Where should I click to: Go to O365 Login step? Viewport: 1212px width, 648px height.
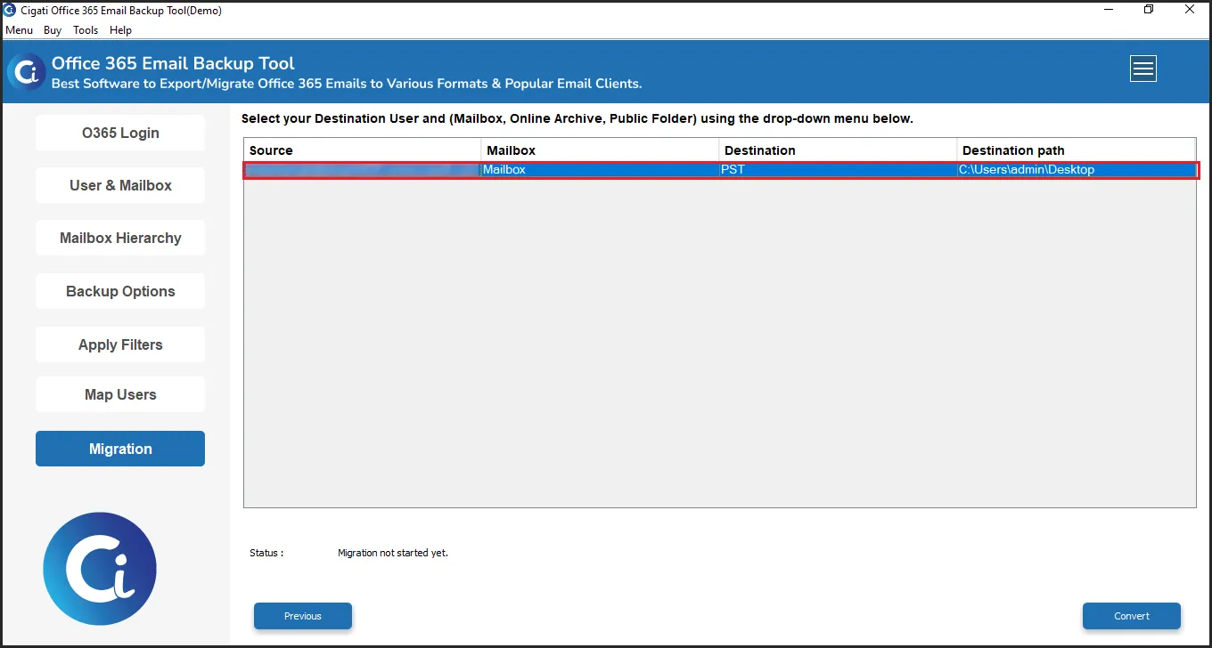click(x=120, y=133)
